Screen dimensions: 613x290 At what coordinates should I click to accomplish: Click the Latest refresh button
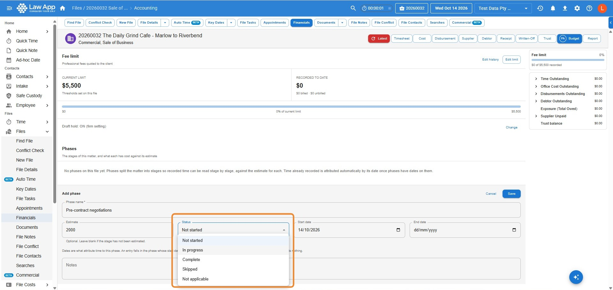point(379,39)
